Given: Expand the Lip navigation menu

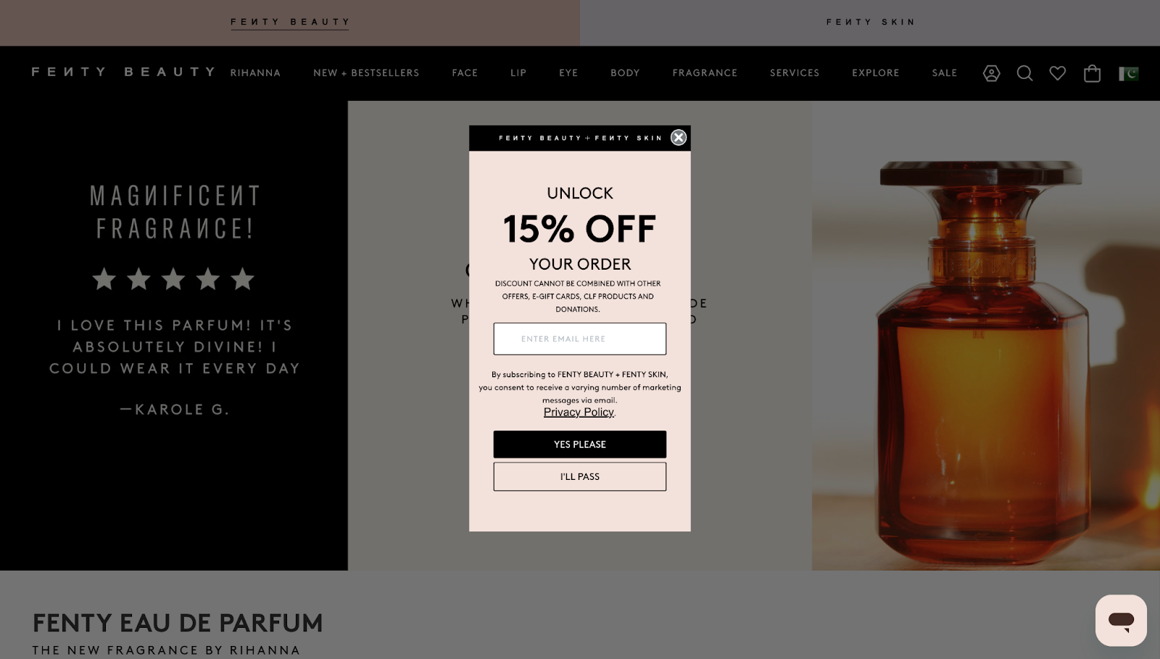Looking at the screenshot, I should click(x=518, y=73).
